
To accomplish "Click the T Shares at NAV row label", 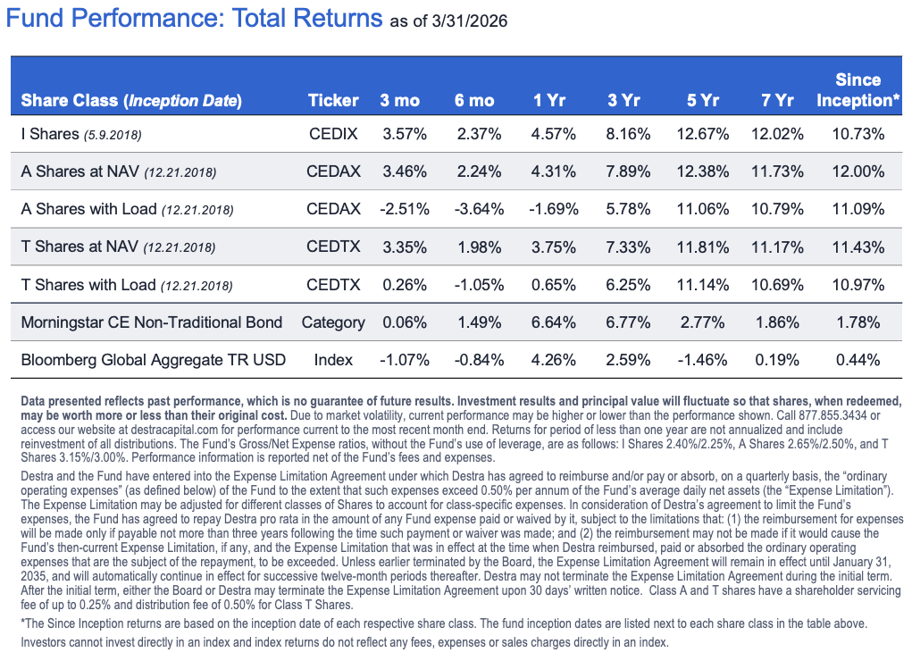I will 118,247.
